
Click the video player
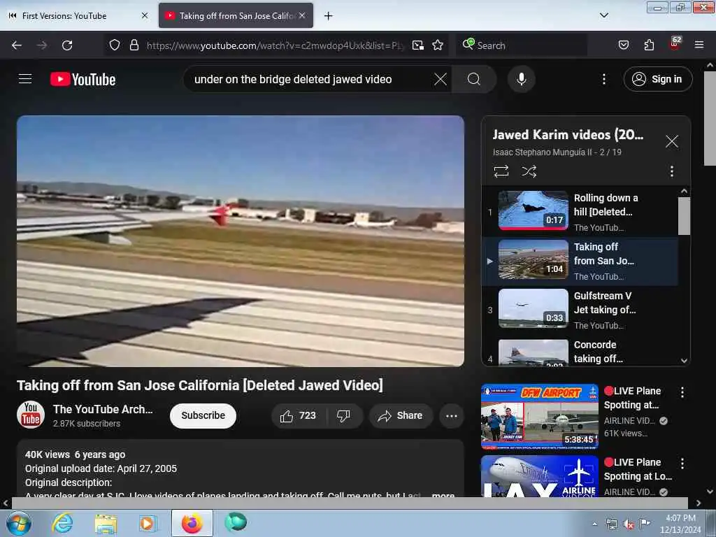241,241
